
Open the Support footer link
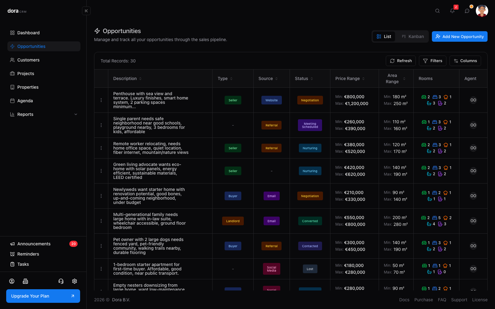(x=459, y=300)
